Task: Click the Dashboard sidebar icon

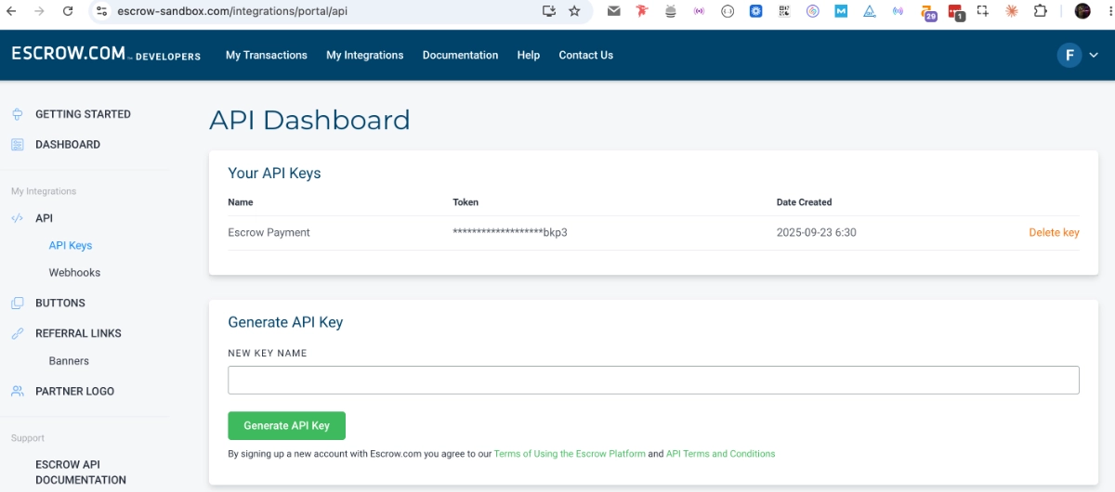Action: tap(18, 145)
